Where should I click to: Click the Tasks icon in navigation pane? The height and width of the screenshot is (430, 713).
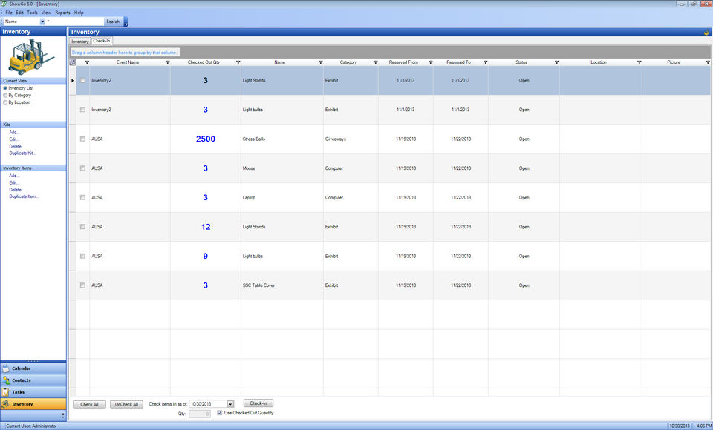coord(7,392)
